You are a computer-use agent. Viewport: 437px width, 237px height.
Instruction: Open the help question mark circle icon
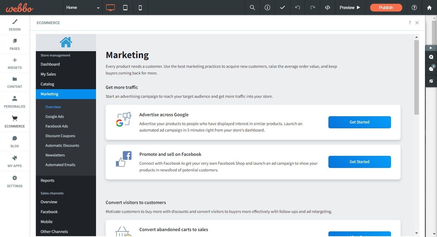click(414, 7)
